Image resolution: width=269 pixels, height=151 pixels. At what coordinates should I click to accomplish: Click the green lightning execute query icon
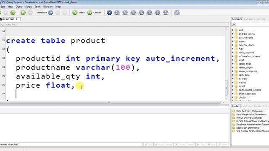[23, 13]
